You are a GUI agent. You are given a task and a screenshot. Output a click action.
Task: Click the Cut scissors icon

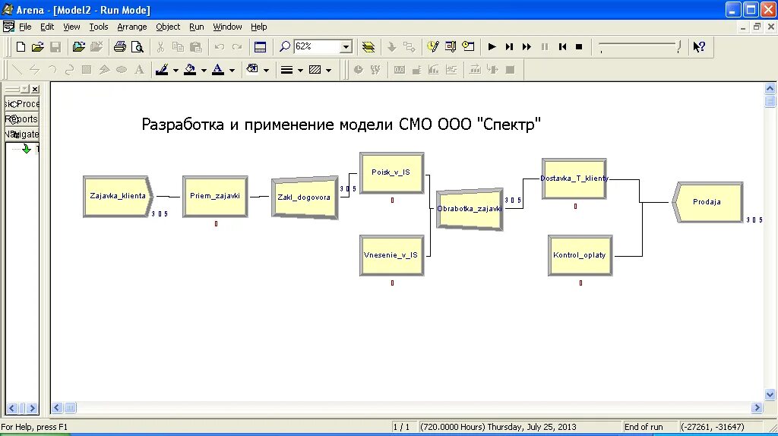(160, 46)
